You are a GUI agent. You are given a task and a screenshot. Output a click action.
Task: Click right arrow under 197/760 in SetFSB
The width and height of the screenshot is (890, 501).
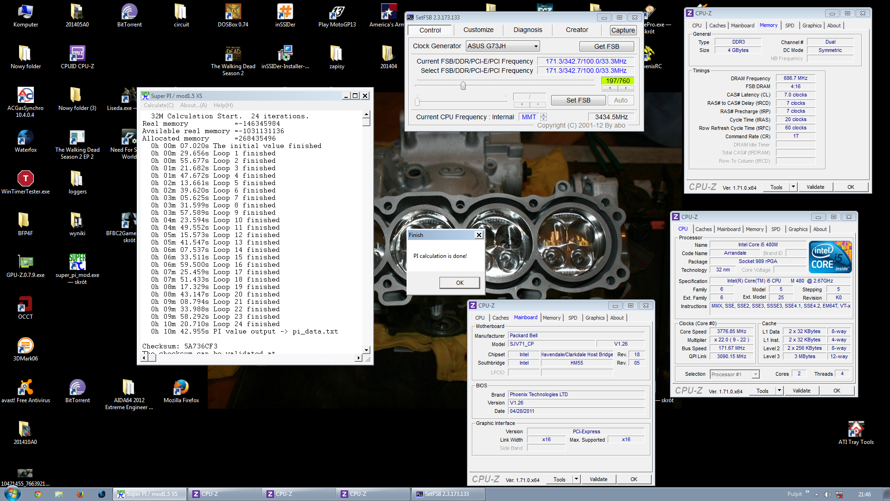pyautogui.click(x=626, y=88)
